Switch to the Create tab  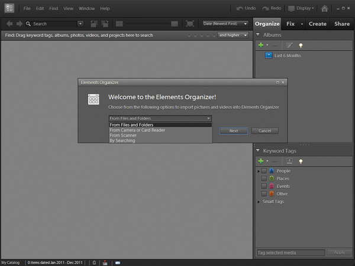(317, 24)
